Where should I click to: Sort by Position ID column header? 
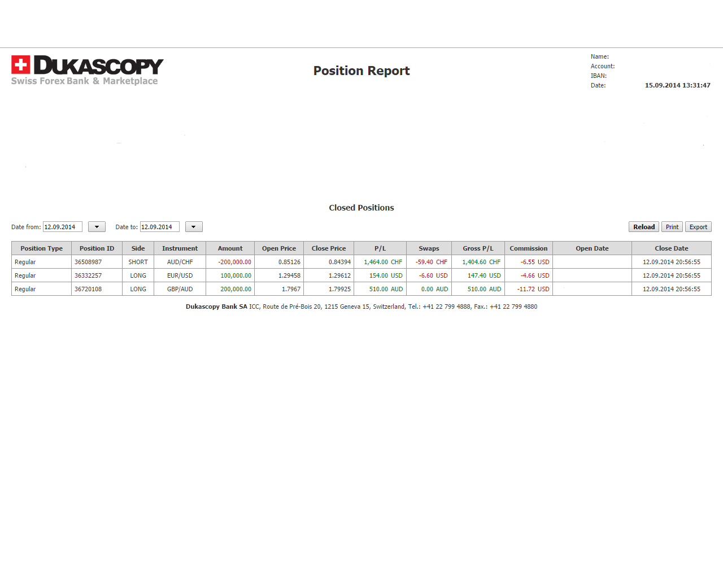[x=97, y=248]
